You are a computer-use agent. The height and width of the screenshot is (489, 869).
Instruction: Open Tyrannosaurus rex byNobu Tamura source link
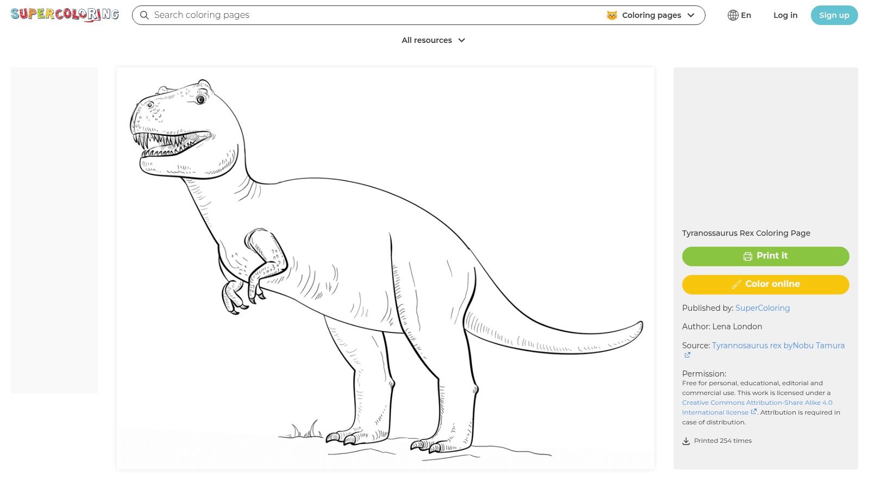[778, 346]
